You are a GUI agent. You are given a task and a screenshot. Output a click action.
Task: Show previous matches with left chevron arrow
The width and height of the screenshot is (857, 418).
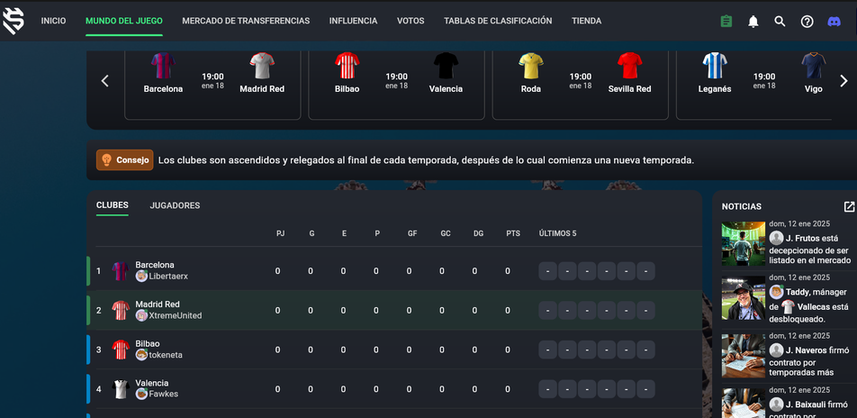[x=105, y=81]
